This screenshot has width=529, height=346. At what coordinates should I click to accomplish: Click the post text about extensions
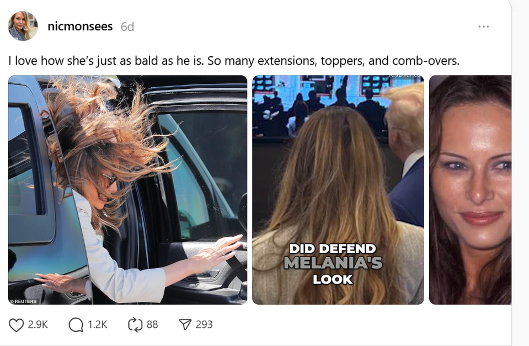pyautogui.click(x=234, y=61)
